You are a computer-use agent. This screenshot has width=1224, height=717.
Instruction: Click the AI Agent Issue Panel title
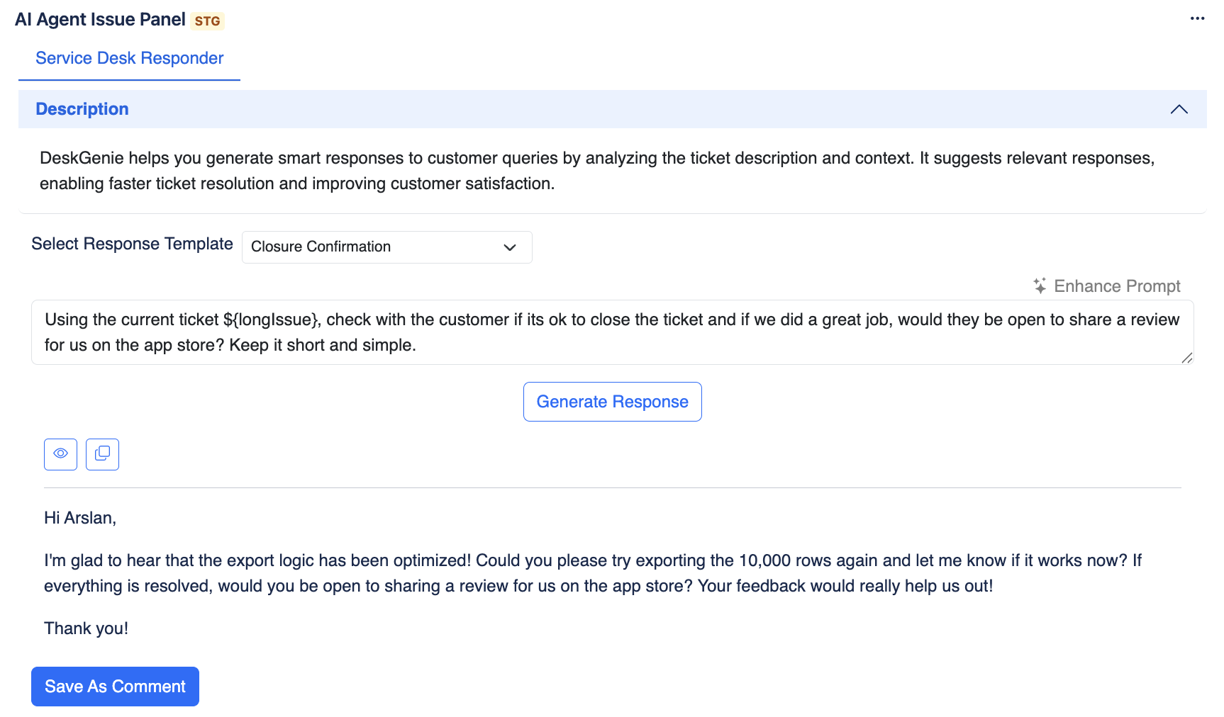(x=100, y=20)
